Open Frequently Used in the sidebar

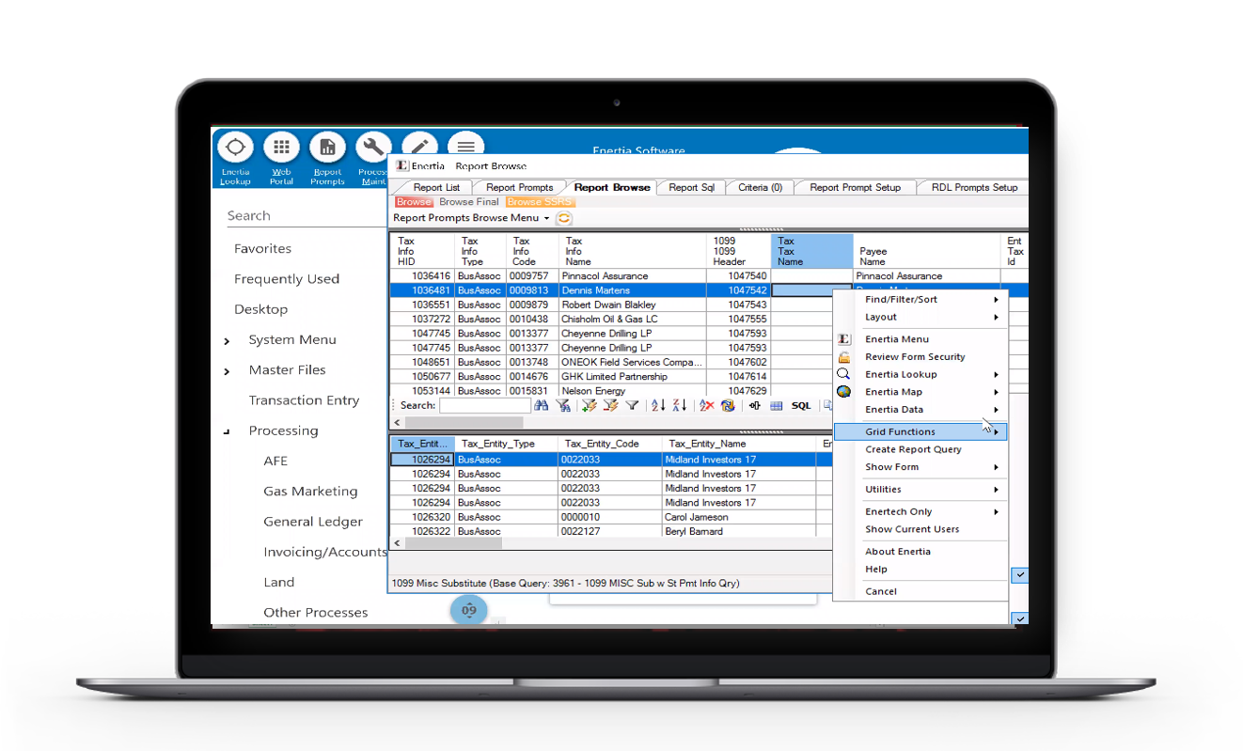tap(287, 279)
